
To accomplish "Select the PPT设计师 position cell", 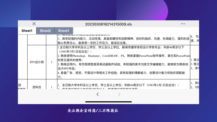I will (x=37, y=62).
